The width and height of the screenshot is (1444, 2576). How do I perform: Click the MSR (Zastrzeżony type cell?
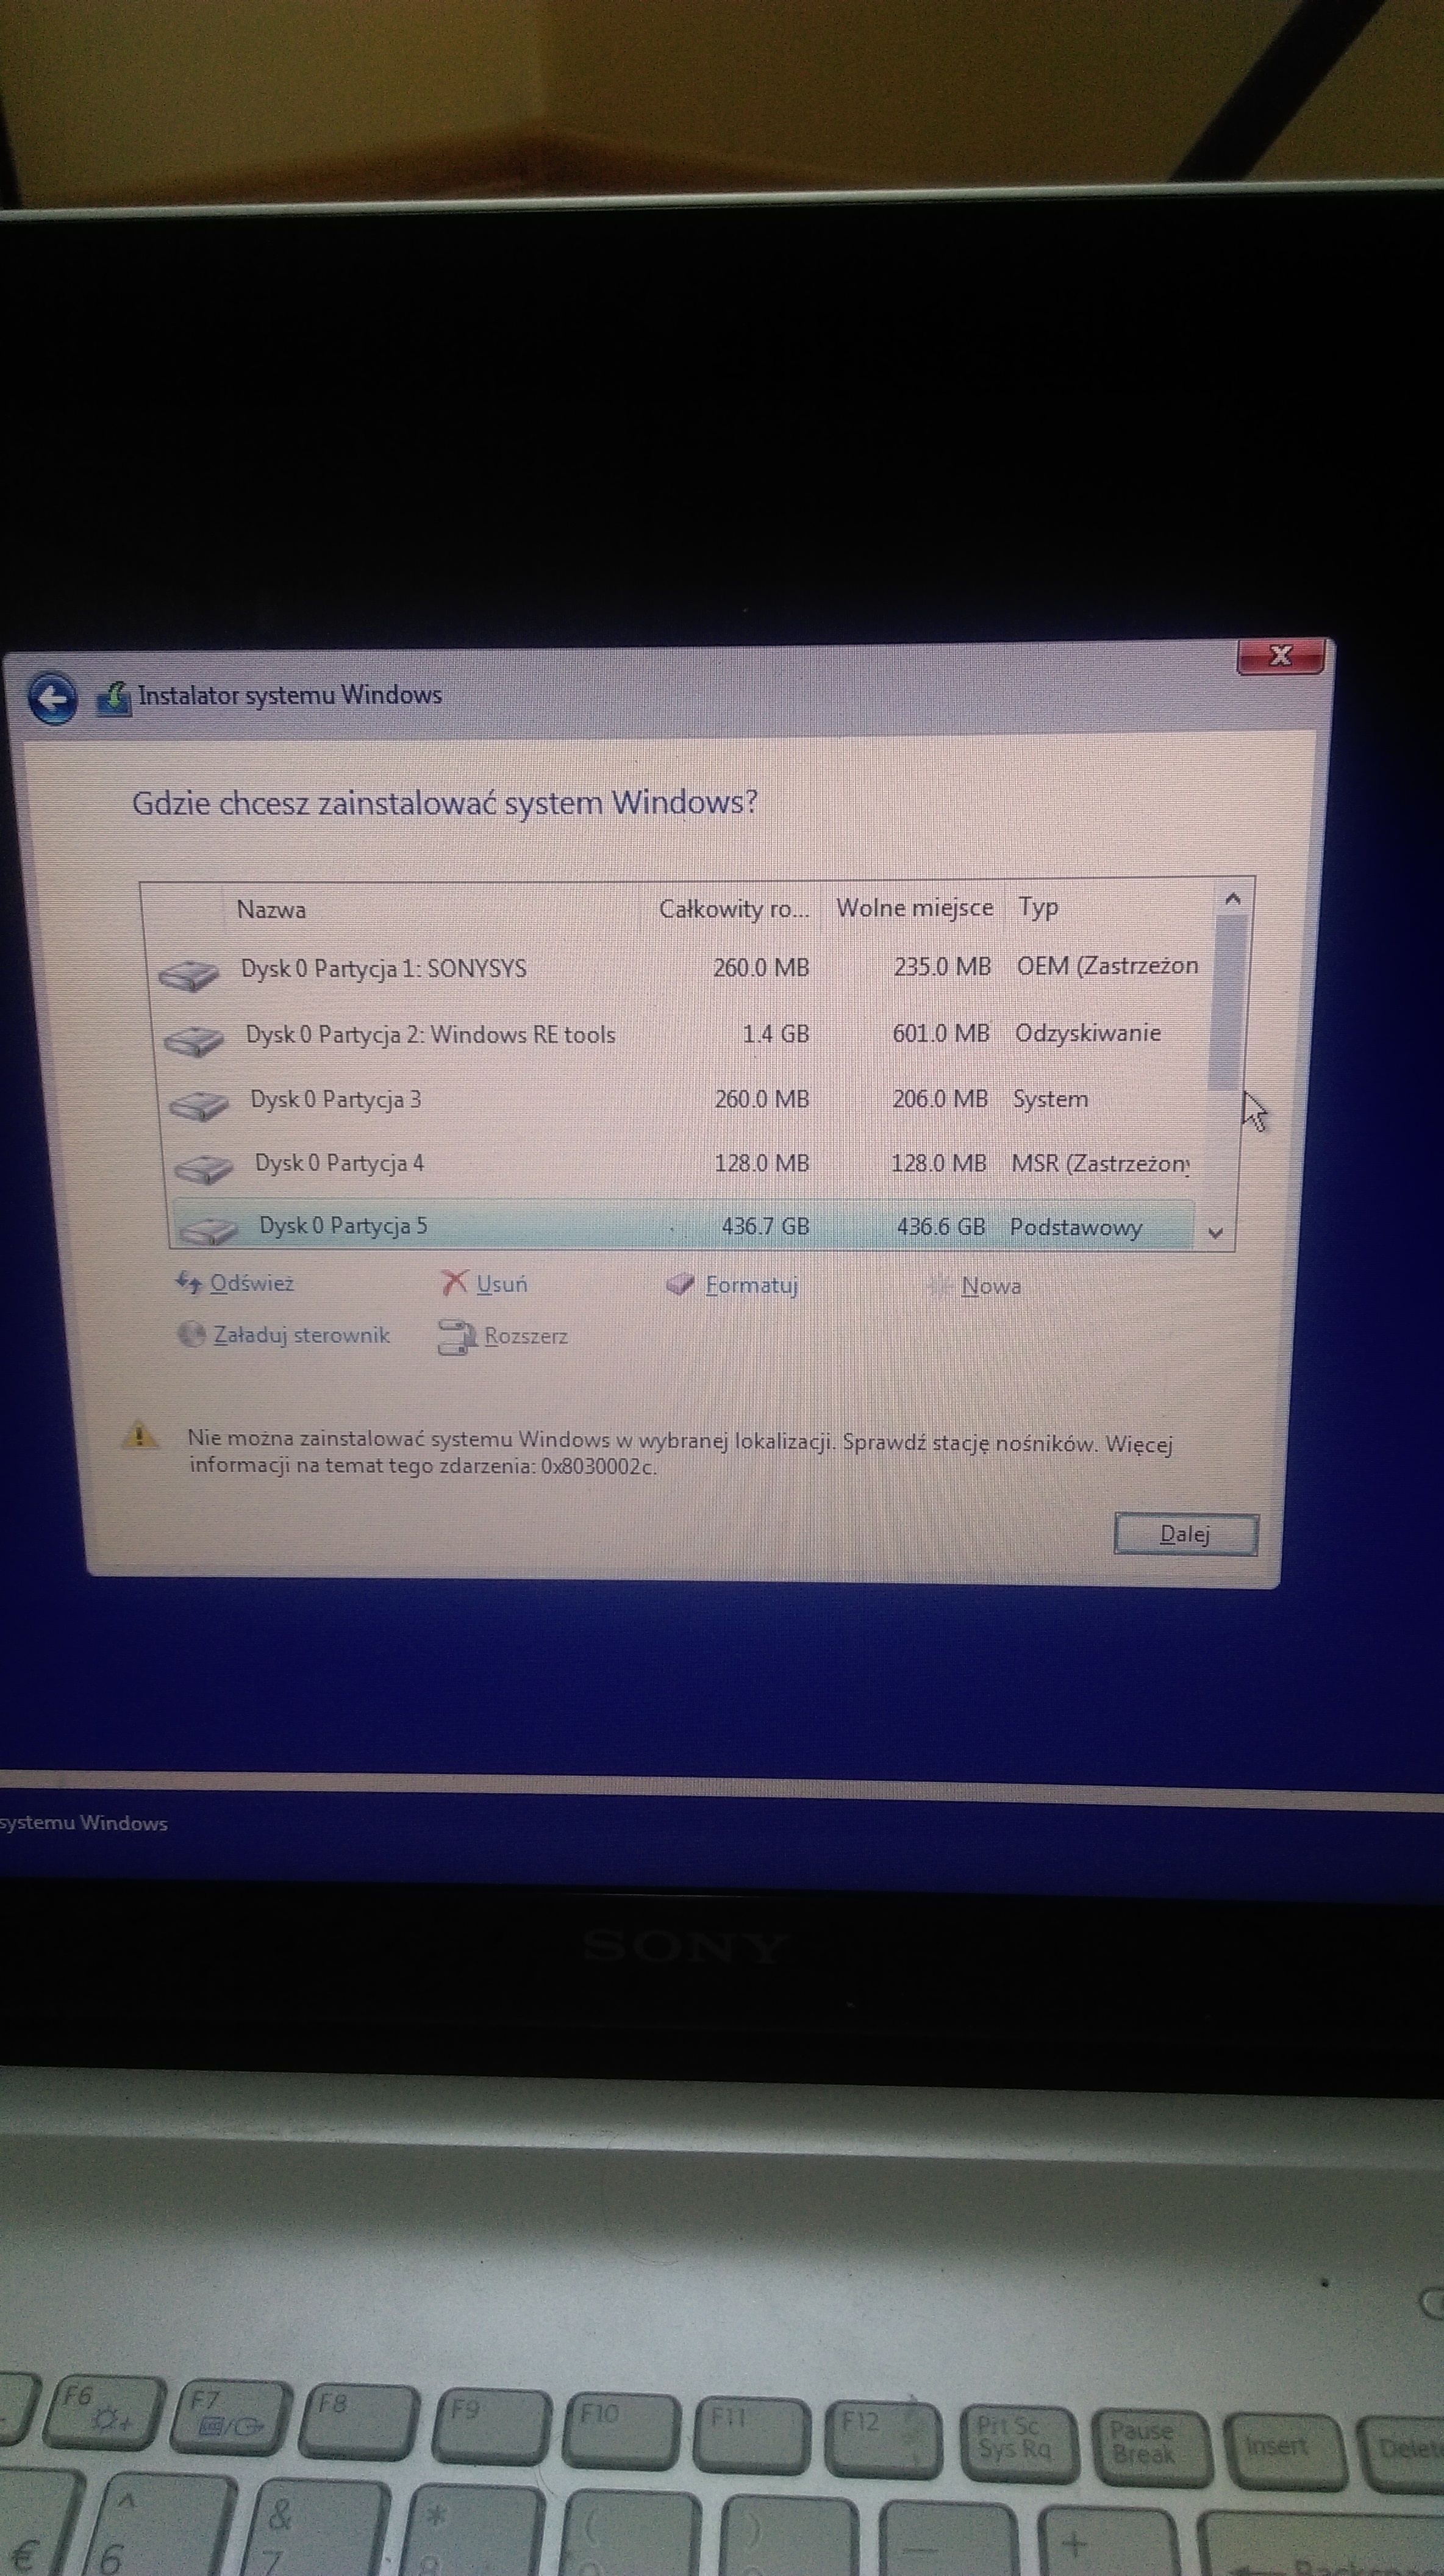click(1100, 1164)
